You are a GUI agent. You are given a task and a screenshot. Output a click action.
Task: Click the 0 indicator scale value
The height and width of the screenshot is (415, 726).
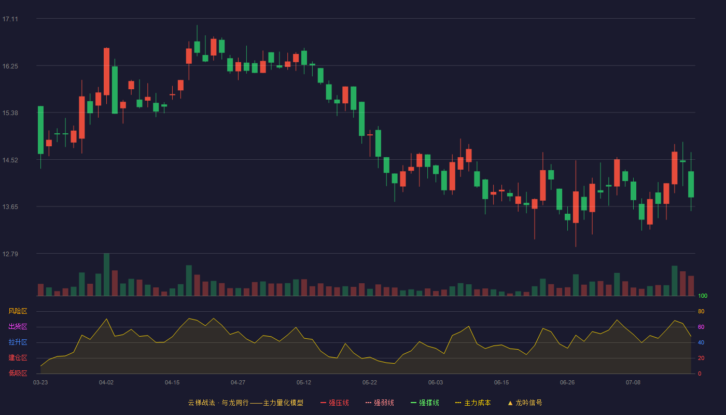point(700,374)
